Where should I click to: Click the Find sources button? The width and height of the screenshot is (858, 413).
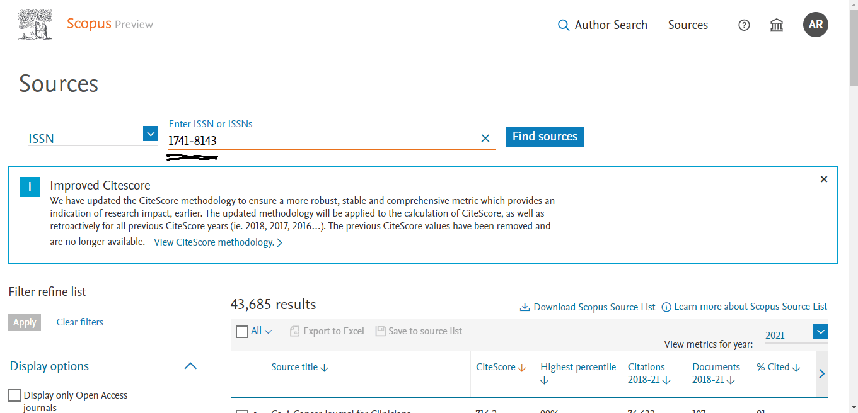pyautogui.click(x=544, y=136)
